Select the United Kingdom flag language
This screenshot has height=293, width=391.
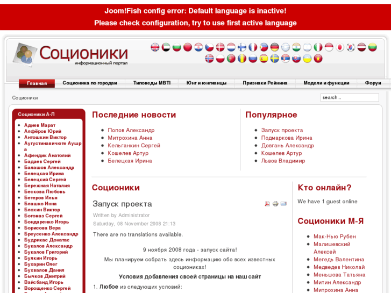click(x=155, y=47)
